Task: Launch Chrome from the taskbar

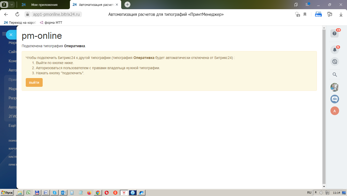Action: pyautogui.click(x=98, y=193)
